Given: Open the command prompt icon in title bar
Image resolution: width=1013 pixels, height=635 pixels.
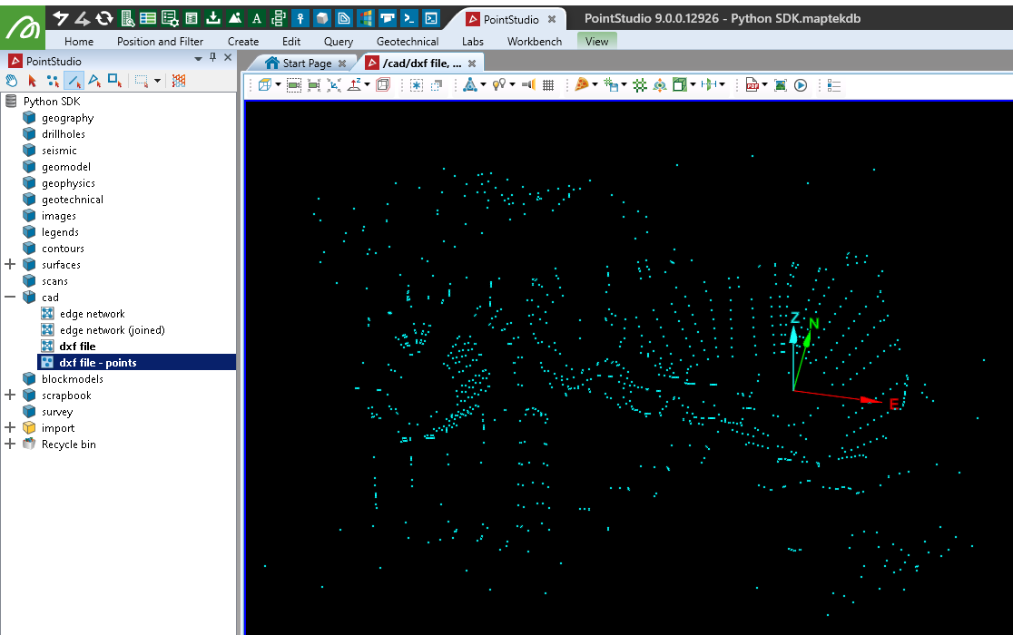Looking at the screenshot, I should coord(409,18).
